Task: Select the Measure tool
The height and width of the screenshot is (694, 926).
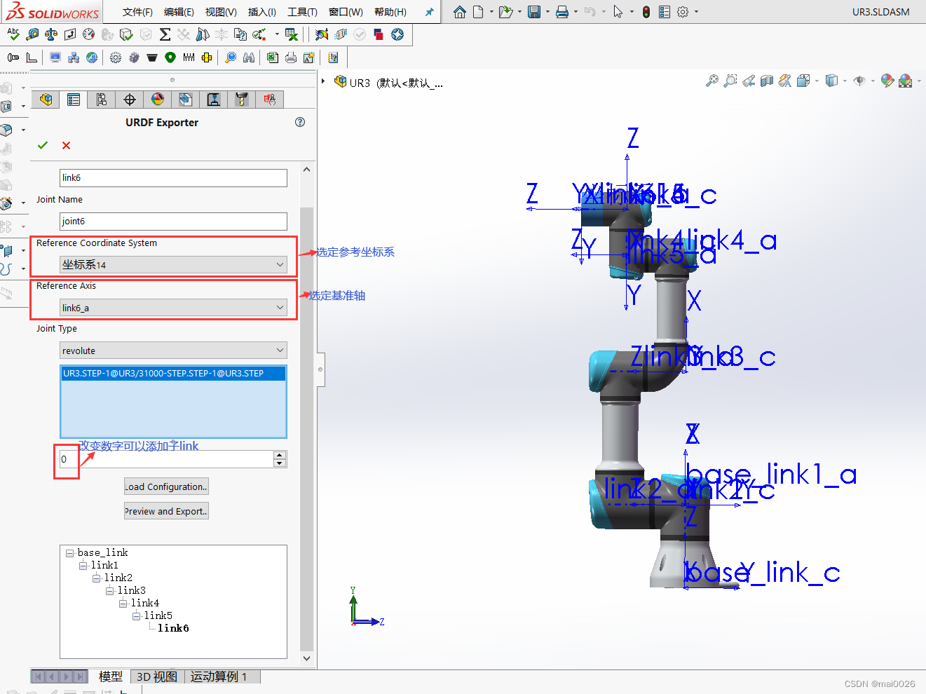Action: click(32, 34)
